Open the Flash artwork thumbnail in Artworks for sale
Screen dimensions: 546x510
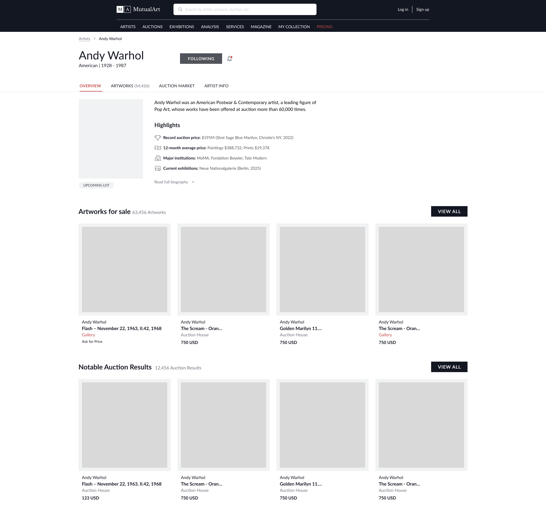click(125, 269)
